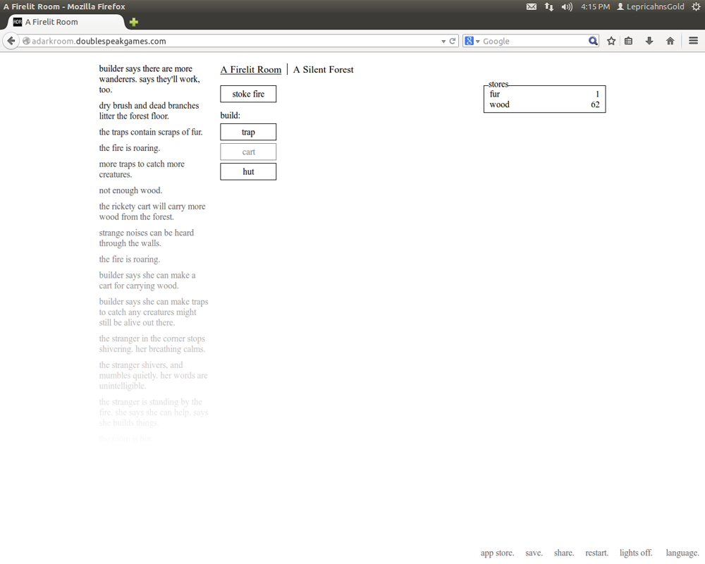Screen dimensions: 705x564
Task: Select the A Firelit Room game tab
Action: [x=250, y=69]
